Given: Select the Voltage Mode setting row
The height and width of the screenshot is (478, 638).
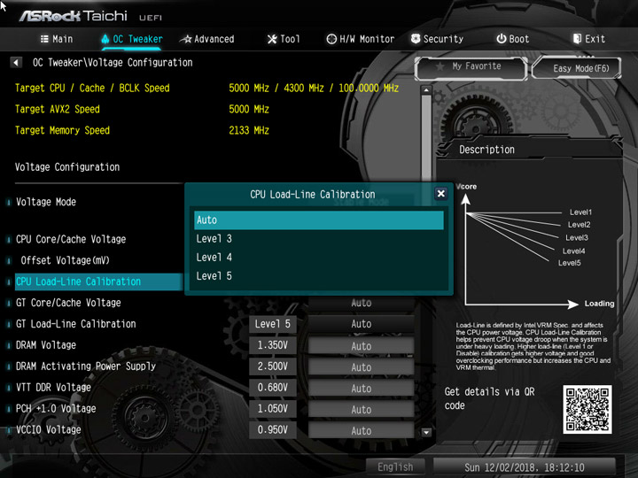Looking at the screenshot, I should point(45,202).
